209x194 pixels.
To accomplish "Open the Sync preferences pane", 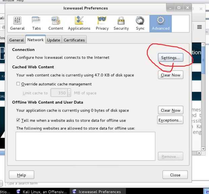I will 140,24.
